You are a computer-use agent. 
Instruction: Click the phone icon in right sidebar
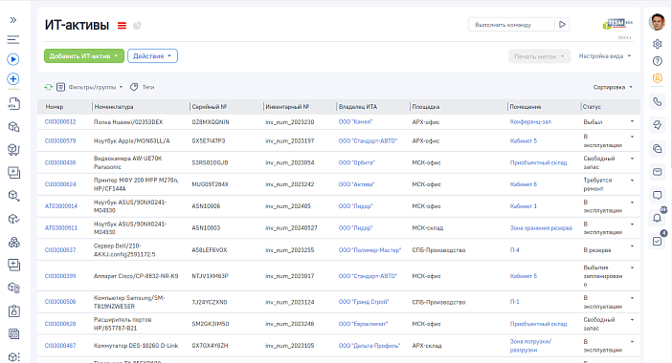[x=657, y=102]
